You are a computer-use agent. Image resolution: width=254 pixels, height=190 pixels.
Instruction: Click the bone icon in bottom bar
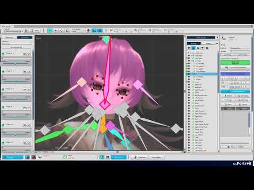click(x=40, y=157)
